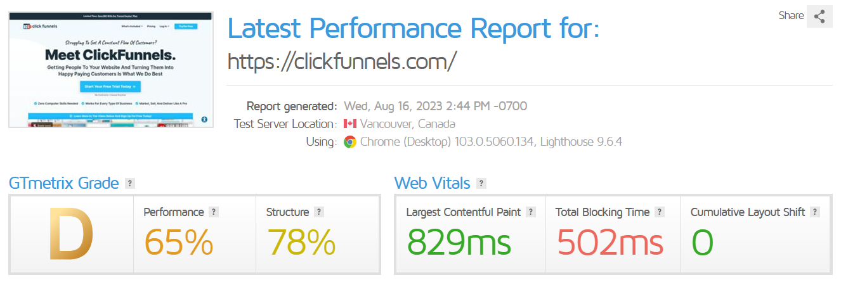Click the Canada flag icon
841x287 pixels.
(350, 124)
